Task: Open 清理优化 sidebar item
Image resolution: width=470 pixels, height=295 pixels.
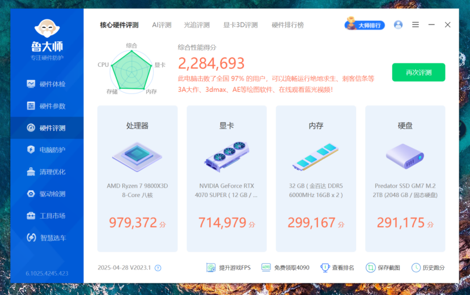Action: click(46, 172)
